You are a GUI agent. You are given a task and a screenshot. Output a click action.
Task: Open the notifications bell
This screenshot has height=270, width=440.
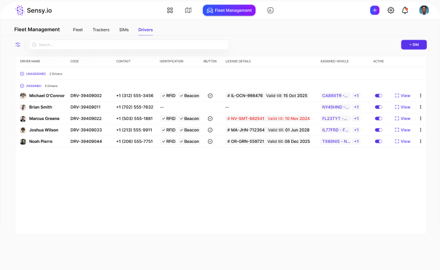405,10
